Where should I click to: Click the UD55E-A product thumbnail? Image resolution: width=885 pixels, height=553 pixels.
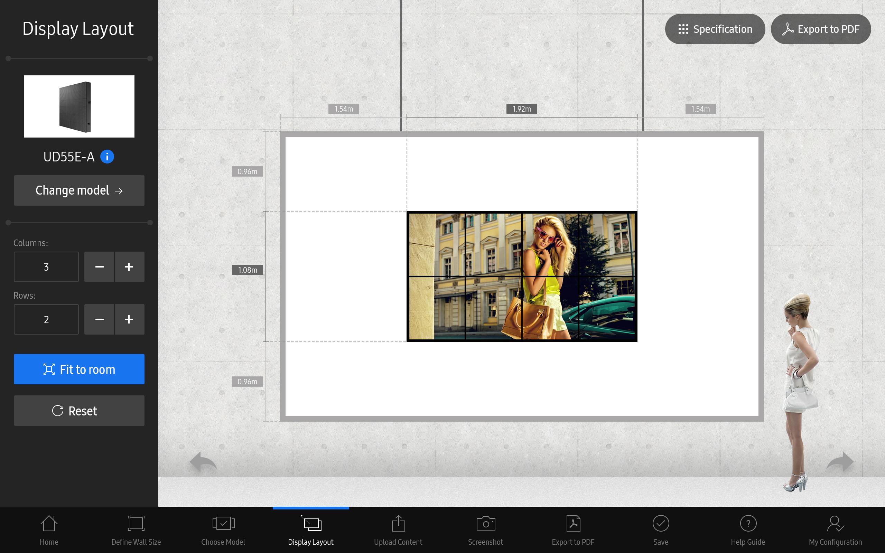coord(79,106)
